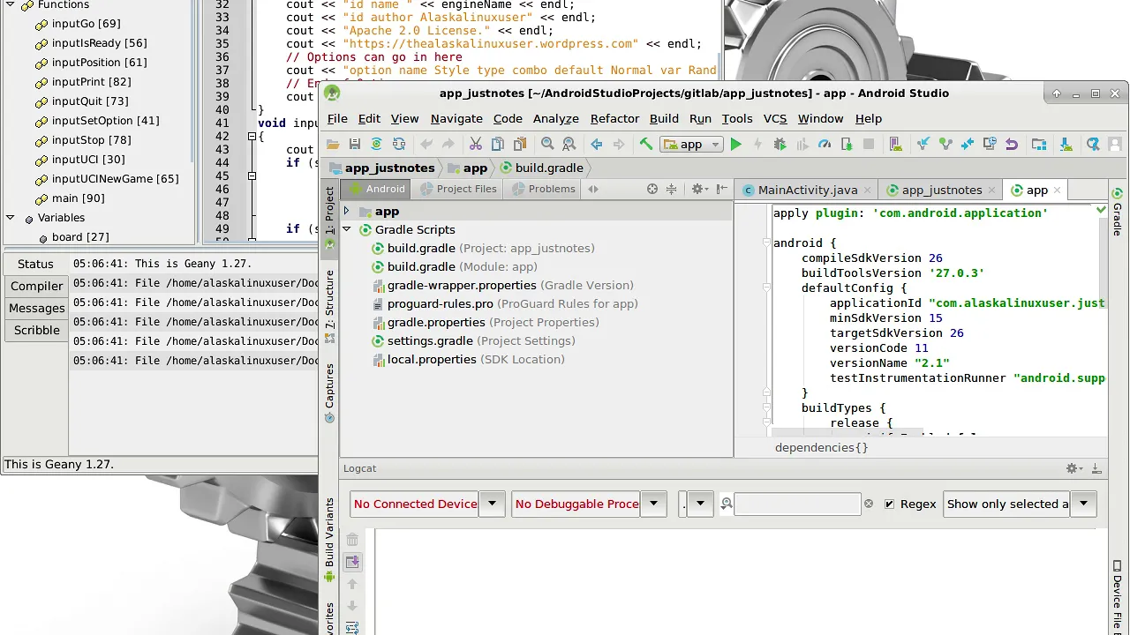Clear logcat with the trash icon

tap(352, 540)
